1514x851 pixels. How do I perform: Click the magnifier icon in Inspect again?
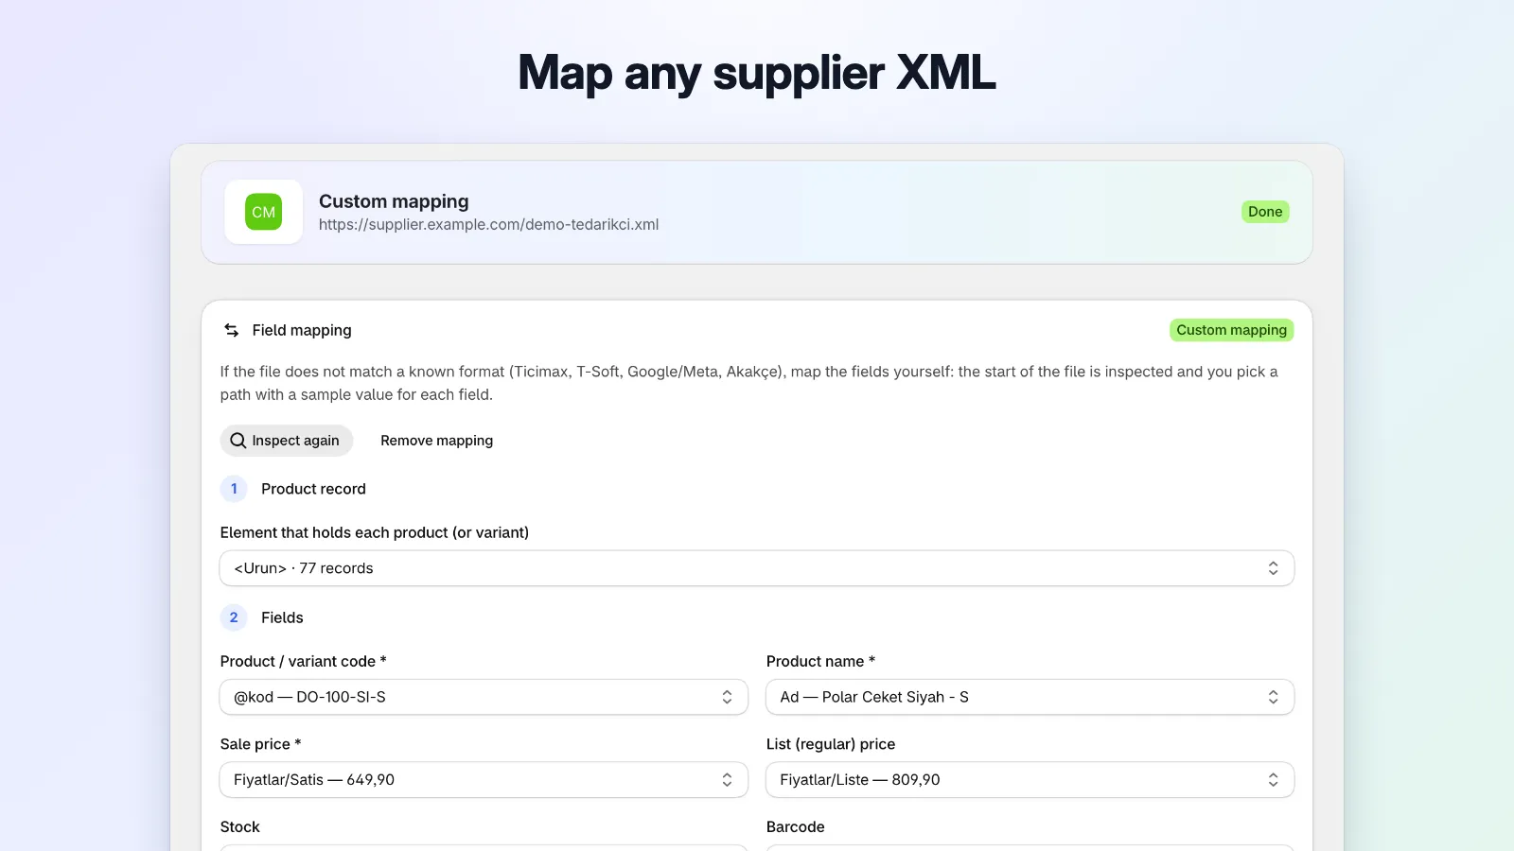238,441
